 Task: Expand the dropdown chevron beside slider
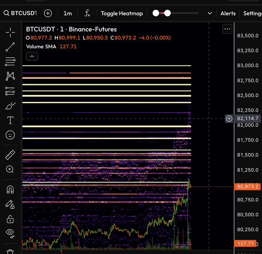point(210,13)
